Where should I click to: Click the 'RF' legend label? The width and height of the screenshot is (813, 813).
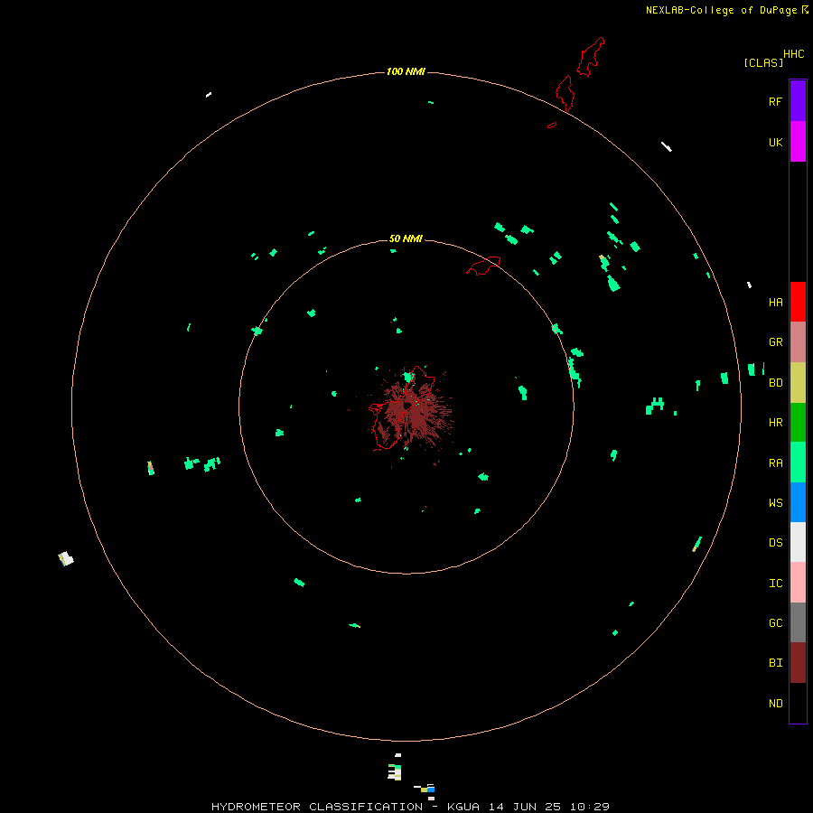click(x=775, y=101)
